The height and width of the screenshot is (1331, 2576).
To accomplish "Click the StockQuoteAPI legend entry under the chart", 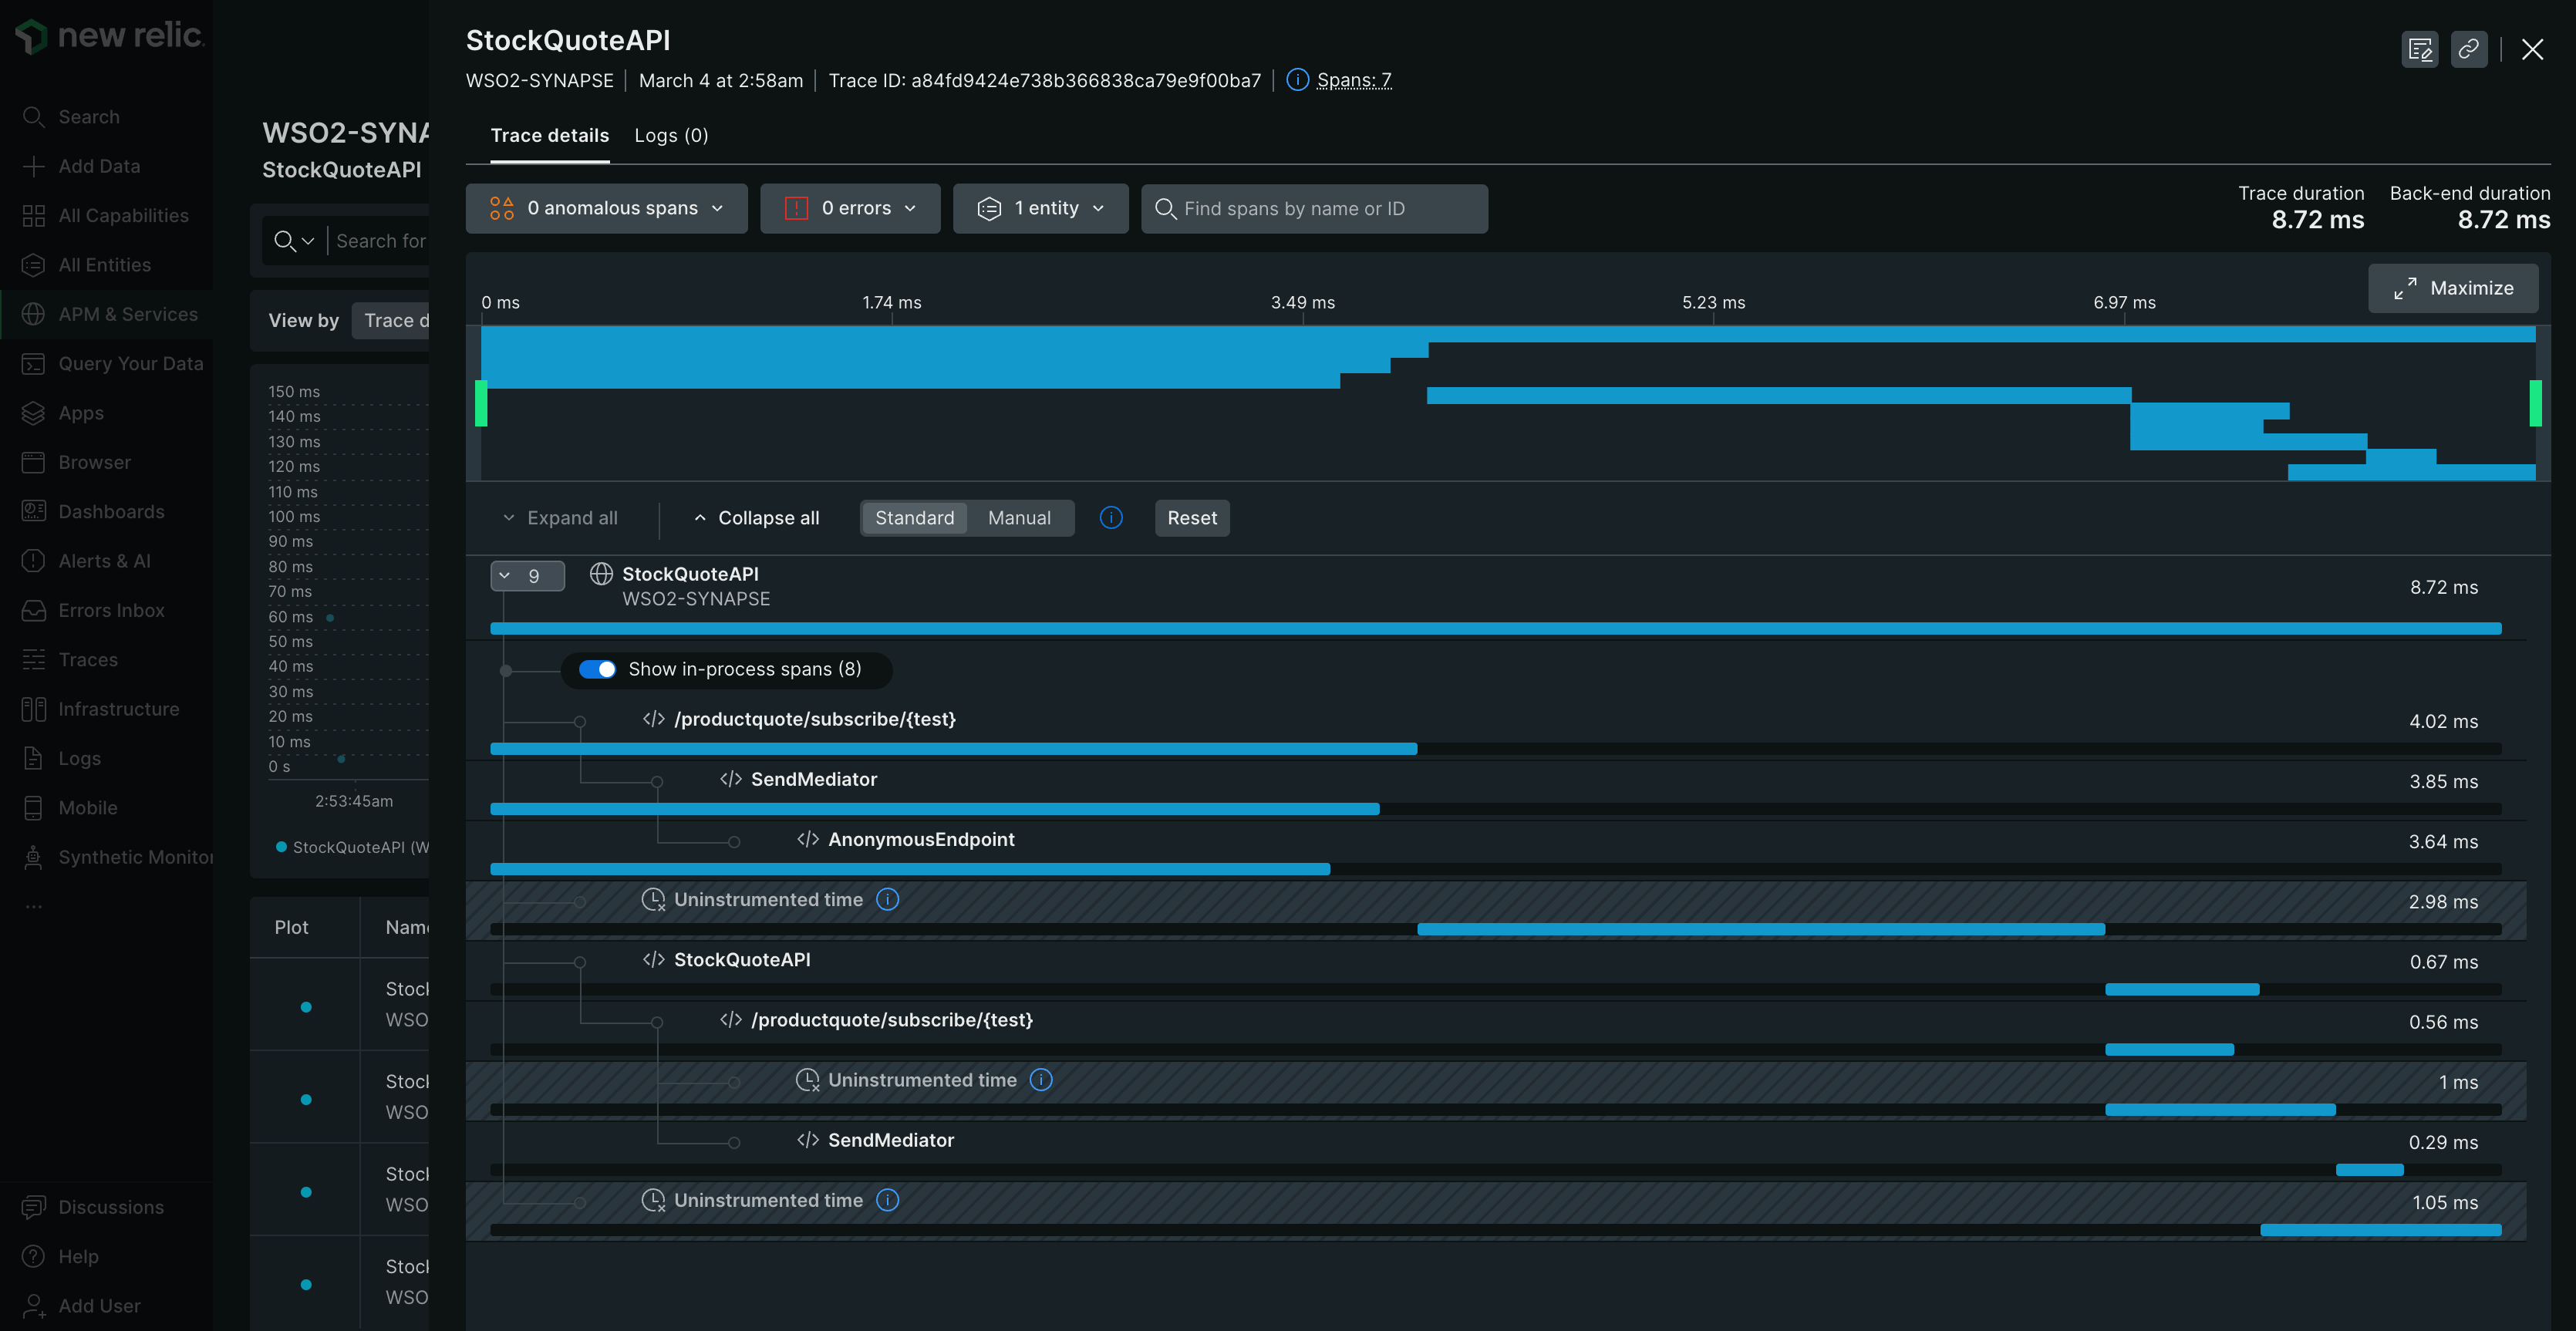I will (x=352, y=848).
